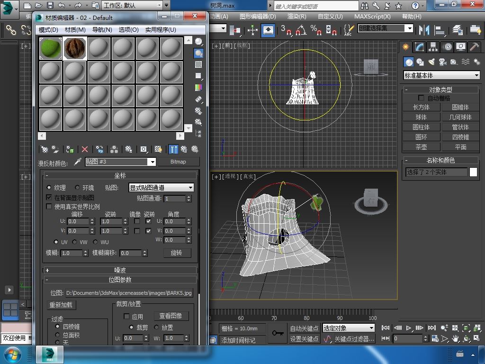Select the brown bark material sample slot

(x=75, y=48)
